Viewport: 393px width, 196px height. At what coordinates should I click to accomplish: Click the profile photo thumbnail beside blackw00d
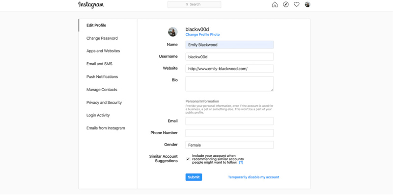[x=173, y=32]
